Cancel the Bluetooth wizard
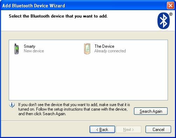Viewport: 176px width, 138px height. pyautogui.click(x=158, y=130)
